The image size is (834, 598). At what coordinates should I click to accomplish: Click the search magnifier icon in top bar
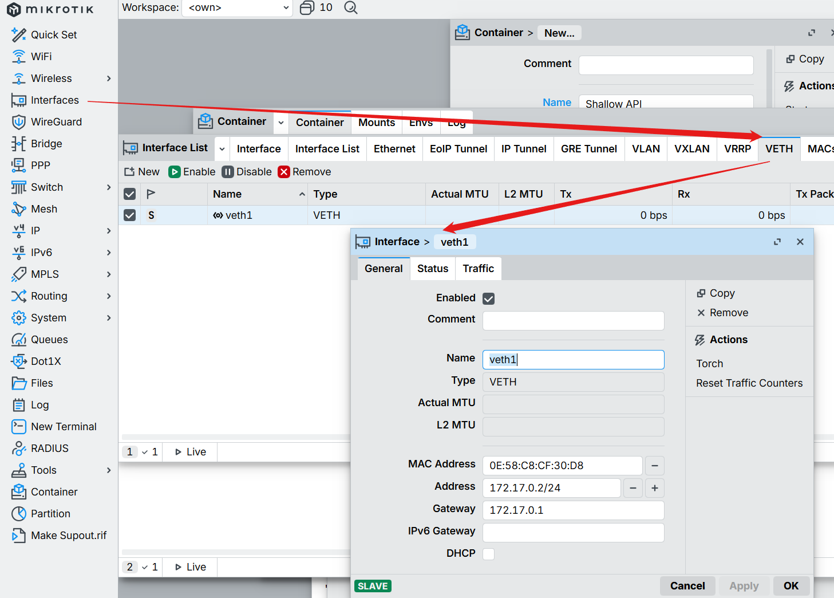click(351, 7)
